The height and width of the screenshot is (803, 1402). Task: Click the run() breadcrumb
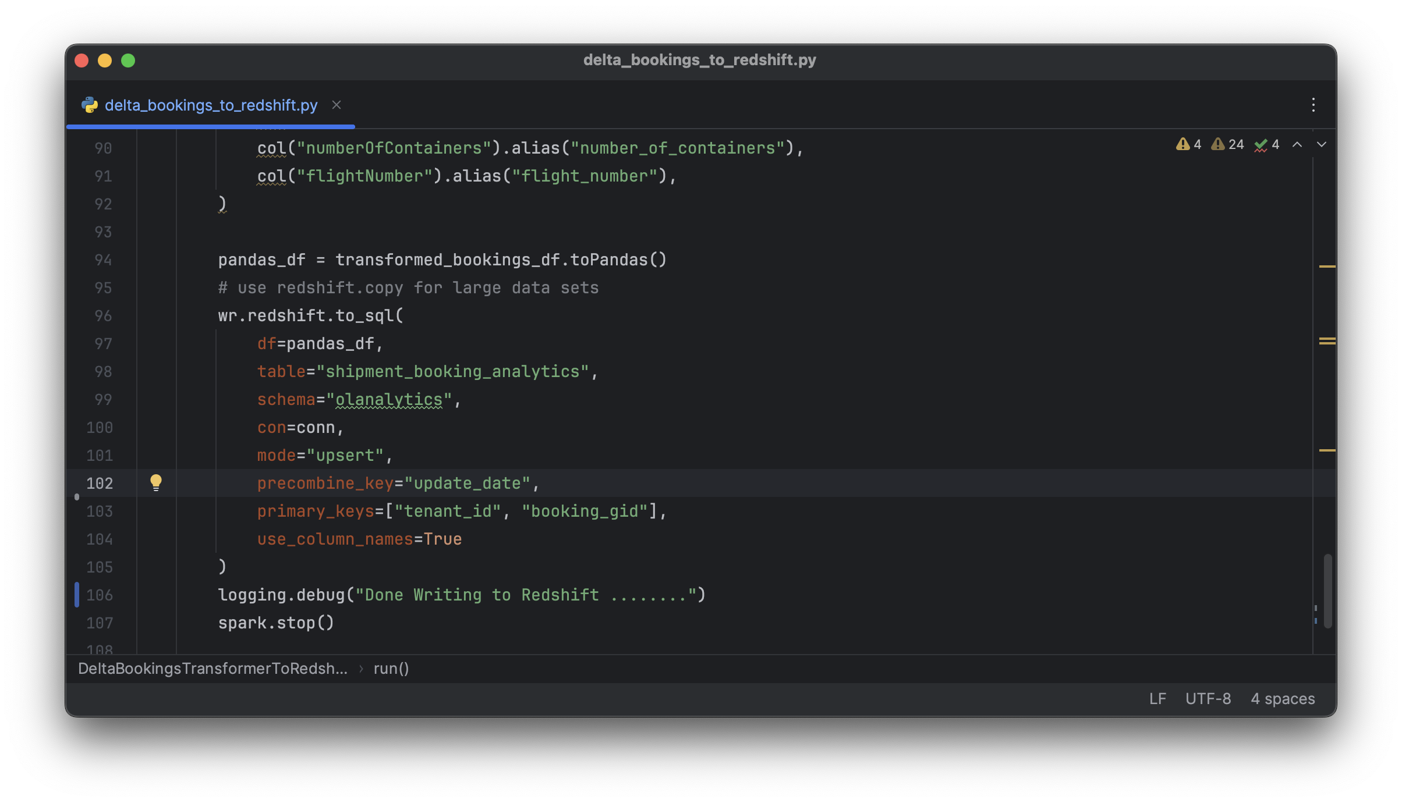point(391,669)
